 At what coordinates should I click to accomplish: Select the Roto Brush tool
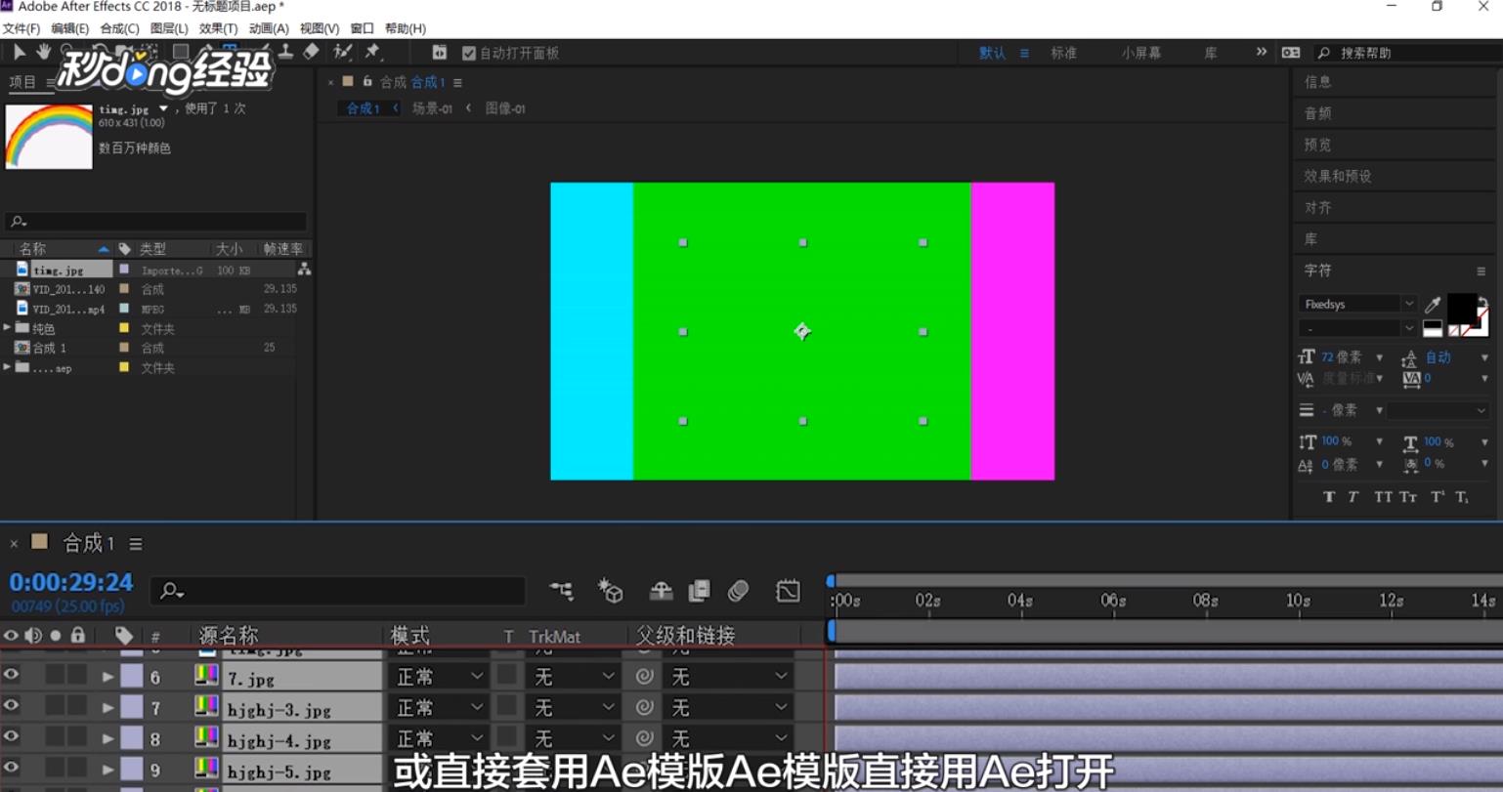[x=340, y=52]
